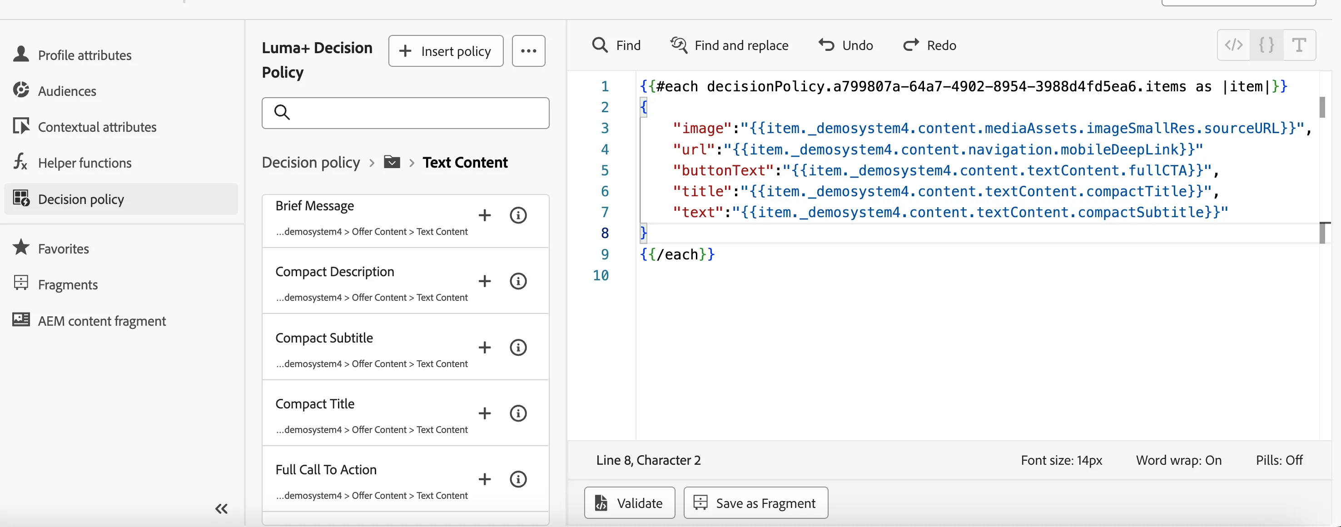Click the Line 8, Character 2 status text
This screenshot has width=1341, height=527.
[648, 460]
